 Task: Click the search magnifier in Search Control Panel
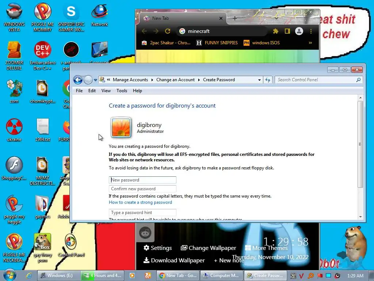[358, 80]
